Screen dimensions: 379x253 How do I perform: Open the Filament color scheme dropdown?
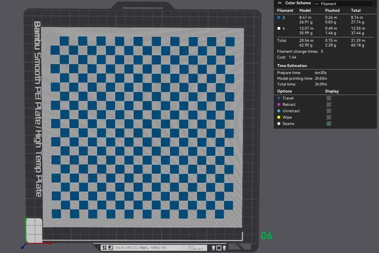point(343,4)
